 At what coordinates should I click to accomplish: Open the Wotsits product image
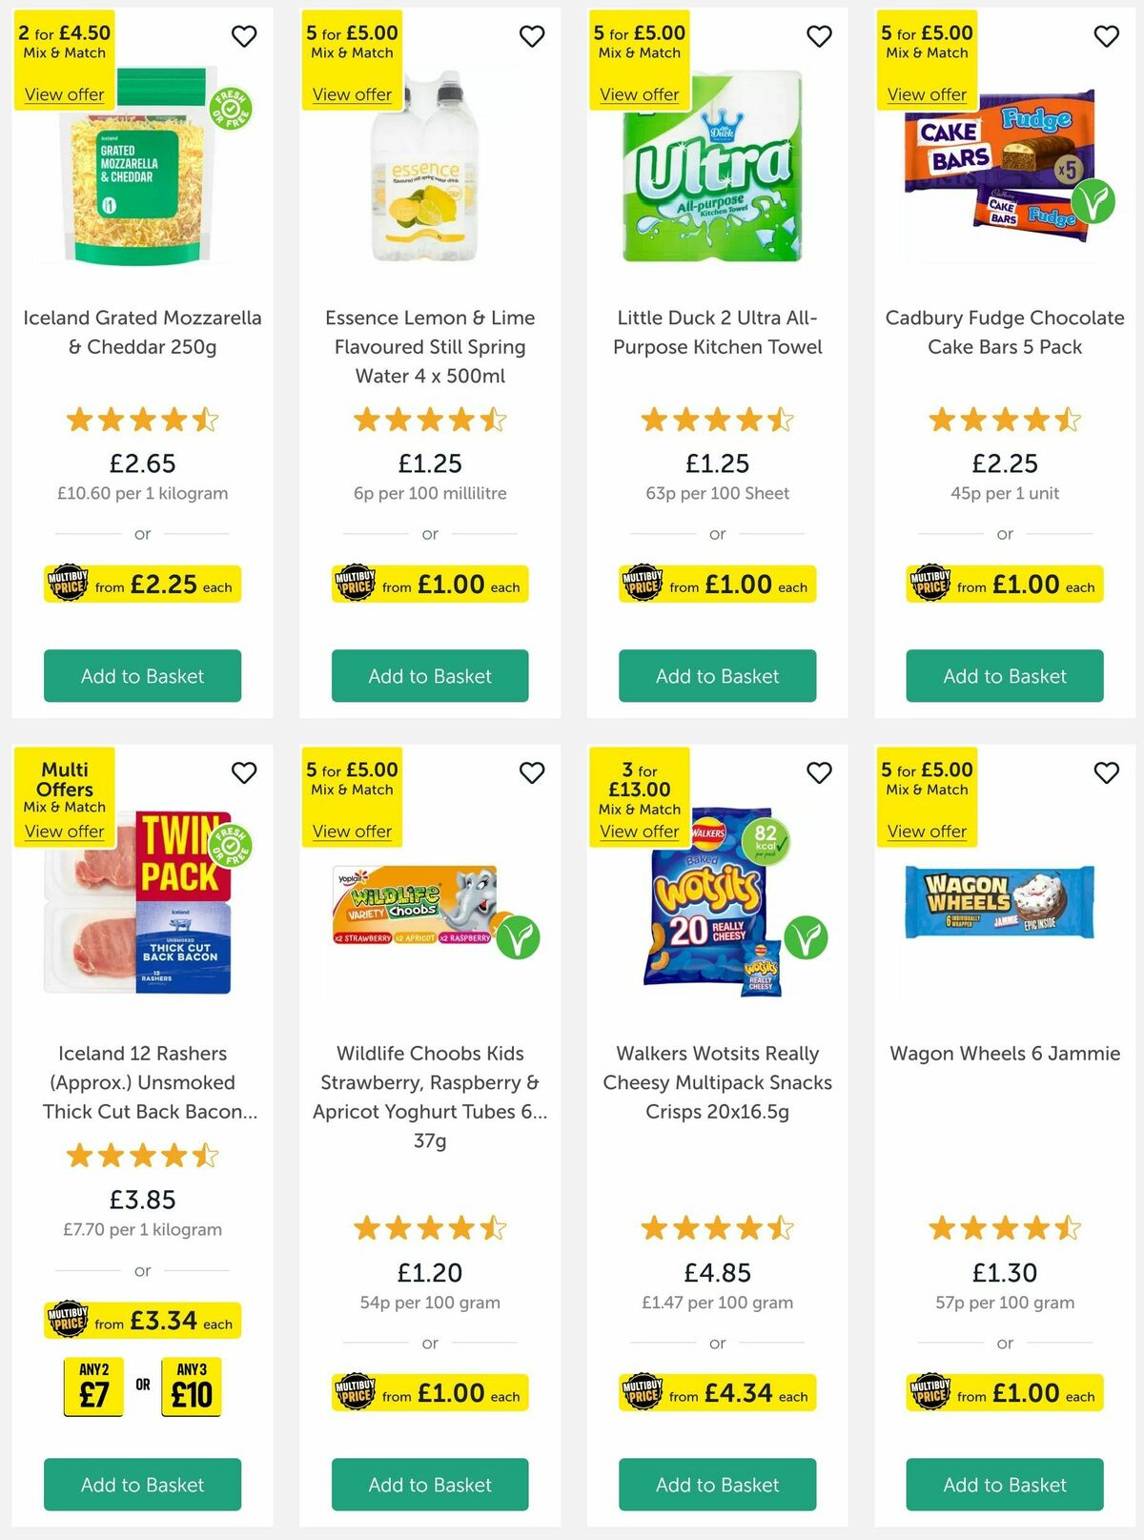tap(716, 920)
